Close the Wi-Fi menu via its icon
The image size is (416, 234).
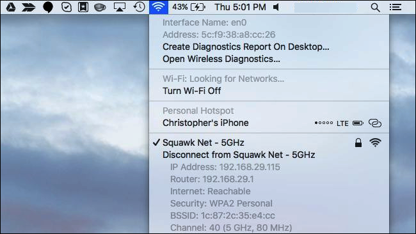[158, 7]
